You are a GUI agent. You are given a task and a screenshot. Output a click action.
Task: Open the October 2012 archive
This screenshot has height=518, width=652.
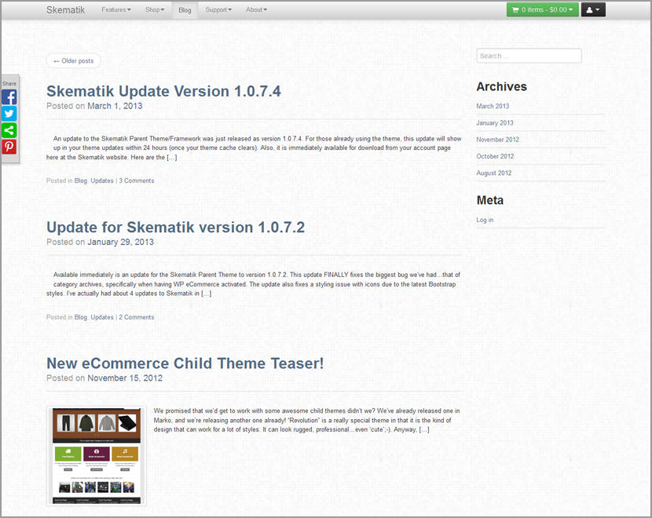pos(495,156)
